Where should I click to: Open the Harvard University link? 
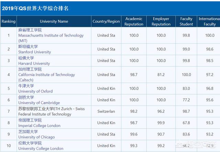[x=34, y=63]
